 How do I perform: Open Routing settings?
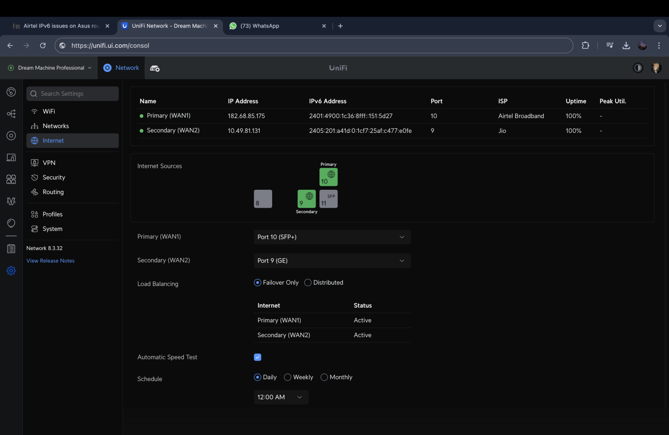point(72,192)
